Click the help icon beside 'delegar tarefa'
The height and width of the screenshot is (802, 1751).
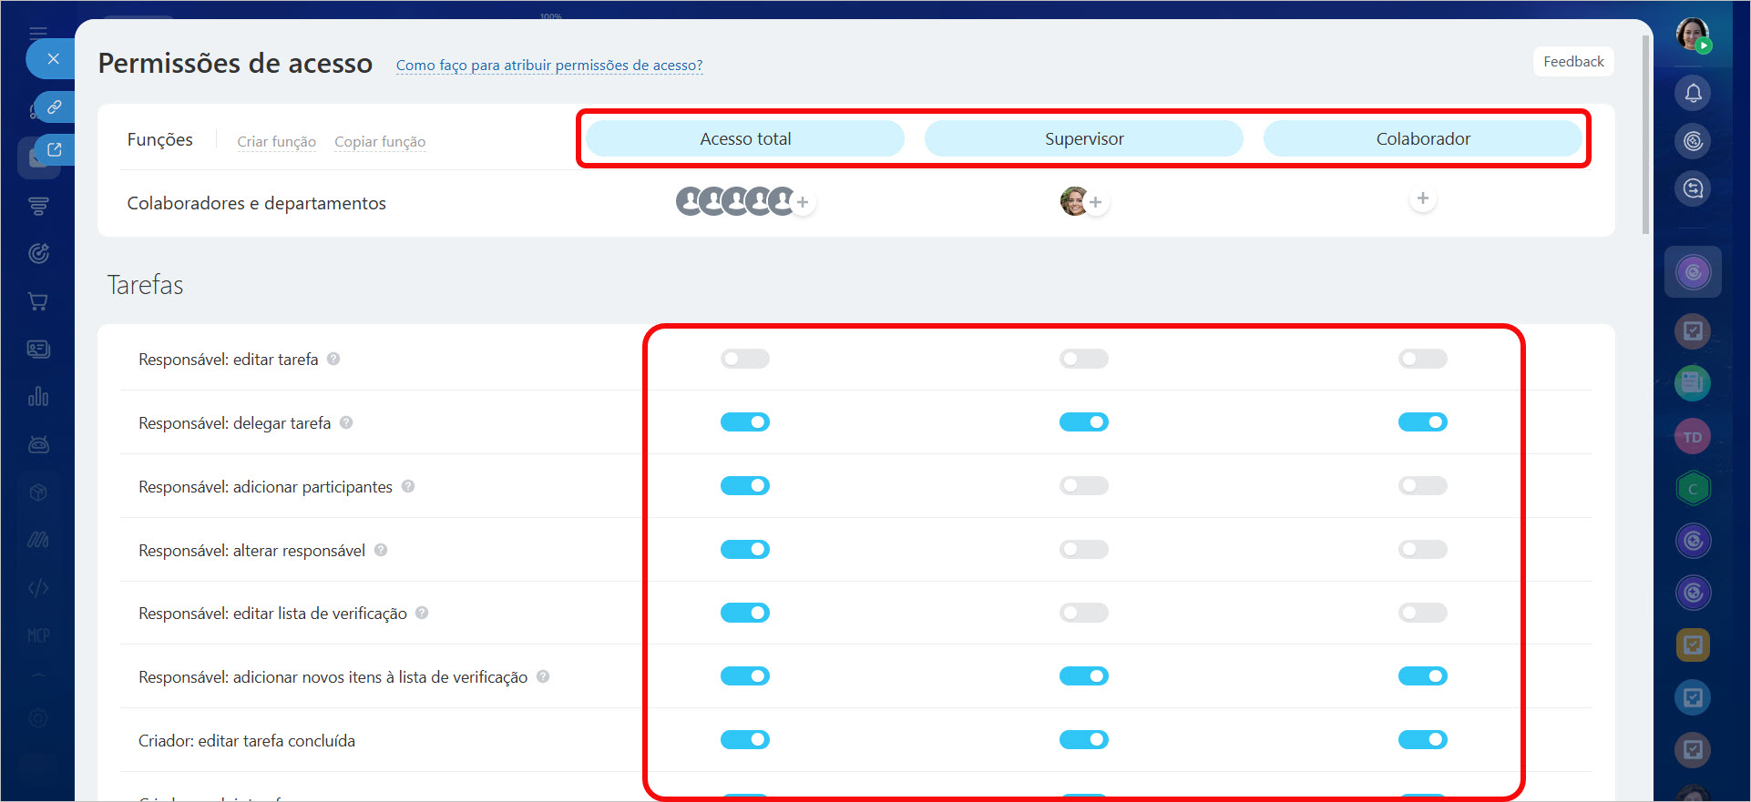click(x=346, y=422)
